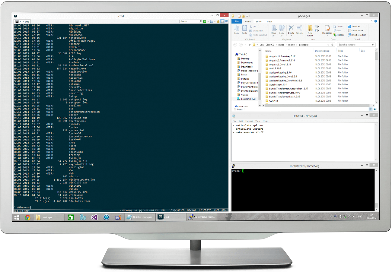This screenshot has height=272, width=392.
Task: Open ConEmu system menu hamburger icon
Action: 226,21
